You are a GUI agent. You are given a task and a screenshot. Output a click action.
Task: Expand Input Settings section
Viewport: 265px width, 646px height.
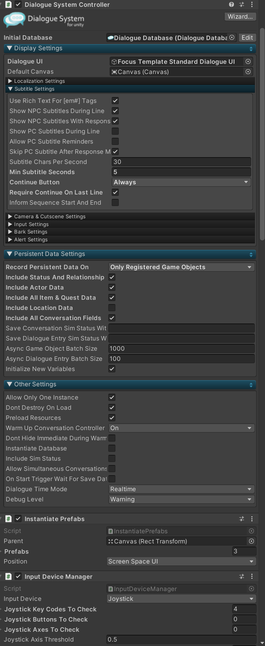tap(10, 224)
